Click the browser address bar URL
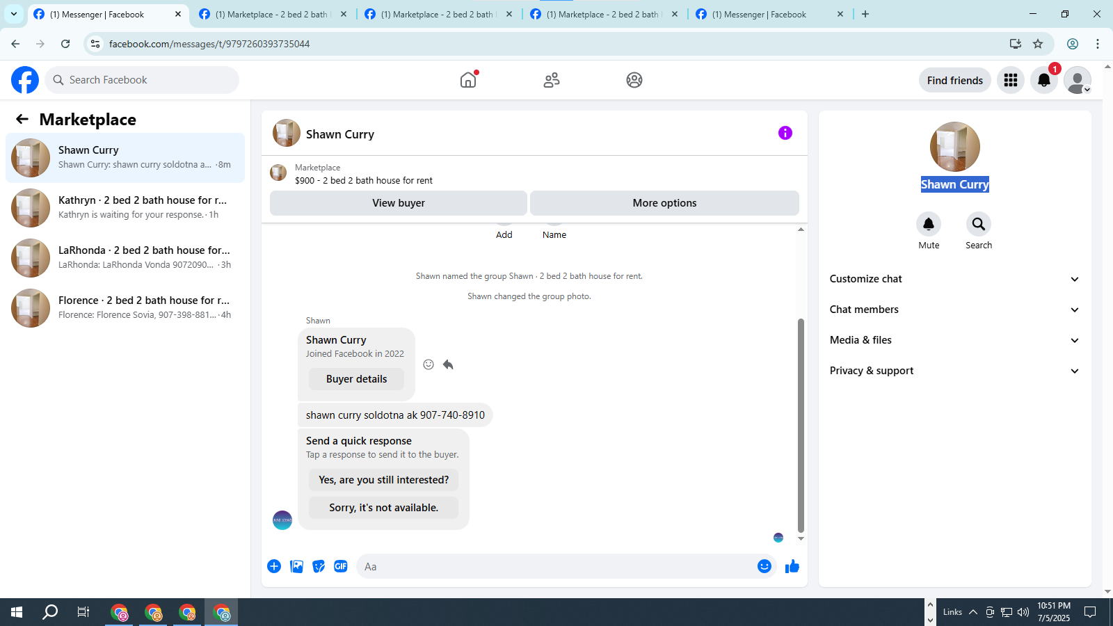 209,44
